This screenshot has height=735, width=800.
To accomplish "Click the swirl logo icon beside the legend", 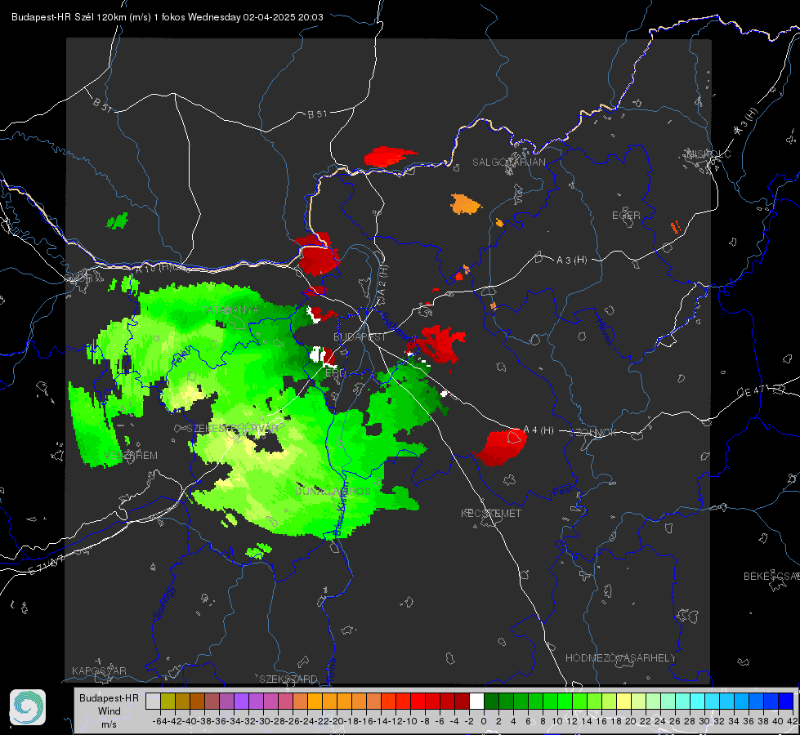I will point(28,707).
